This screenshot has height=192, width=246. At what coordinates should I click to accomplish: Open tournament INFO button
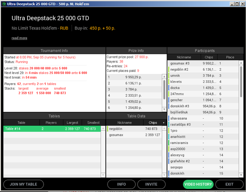pyautogui.click(x=122, y=184)
